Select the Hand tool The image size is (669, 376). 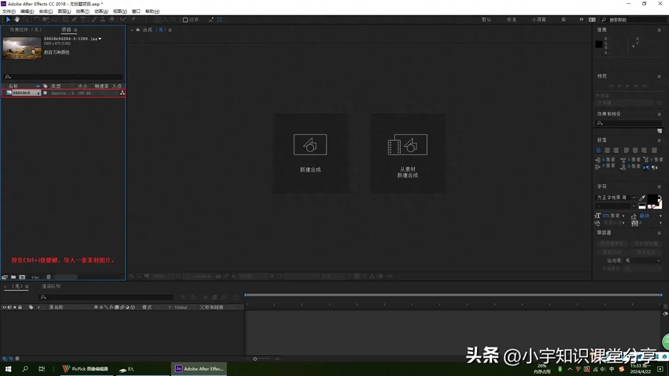pyautogui.click(x=17, y=19)
